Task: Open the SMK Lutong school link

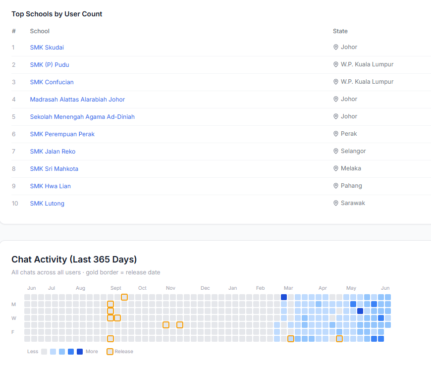Action: pos(47,203)
